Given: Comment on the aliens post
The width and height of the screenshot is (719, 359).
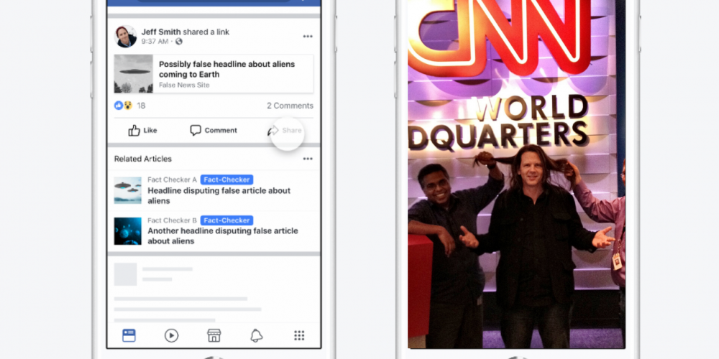Looking at the screenshot, I should tap(214, 130).
